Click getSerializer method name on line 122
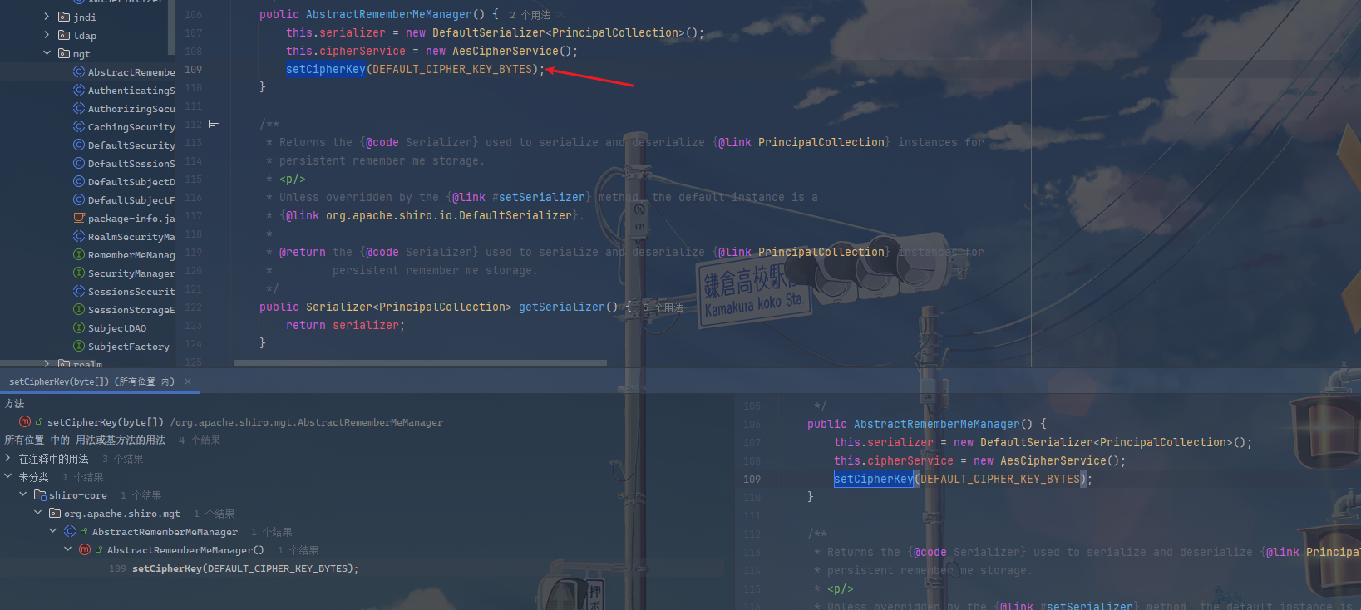The height and width of the screenshot is (610, 1361). pyautogui.click(x=561, y=307)
